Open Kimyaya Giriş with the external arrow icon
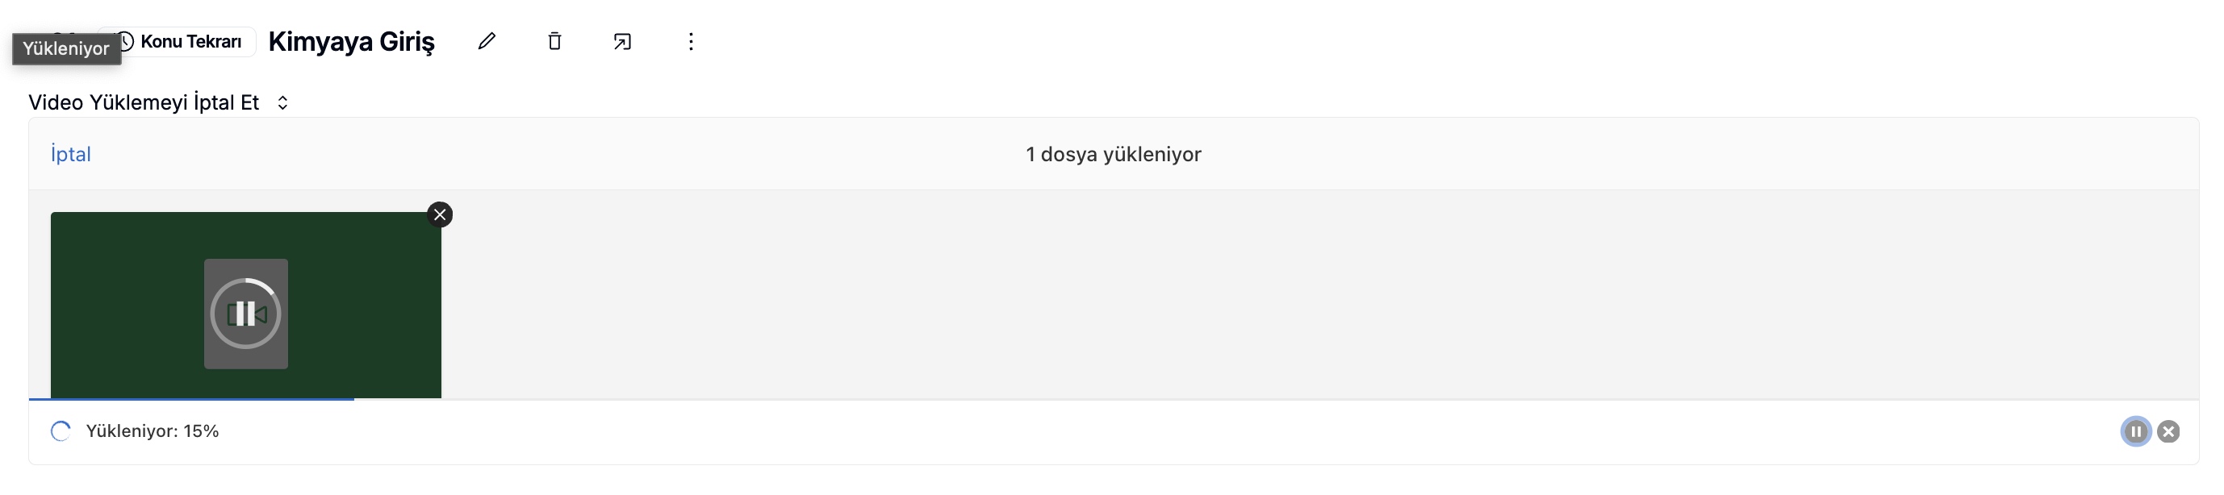This screenshot has width=2224, height=495. tap(622, 41)
